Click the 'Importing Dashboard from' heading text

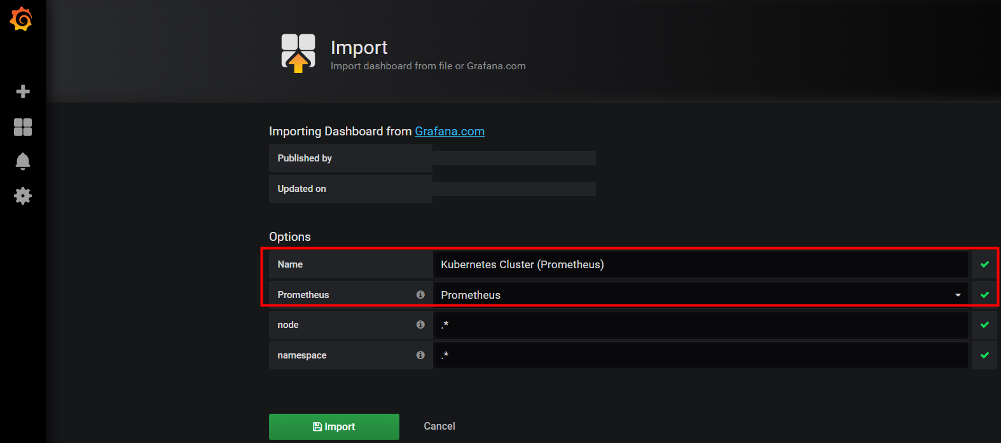(340, 131)
